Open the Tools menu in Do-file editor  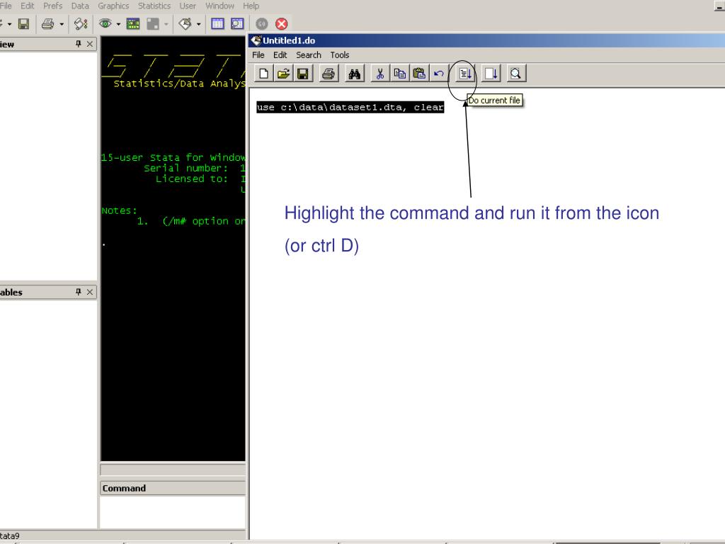click(x=339, y=55)
